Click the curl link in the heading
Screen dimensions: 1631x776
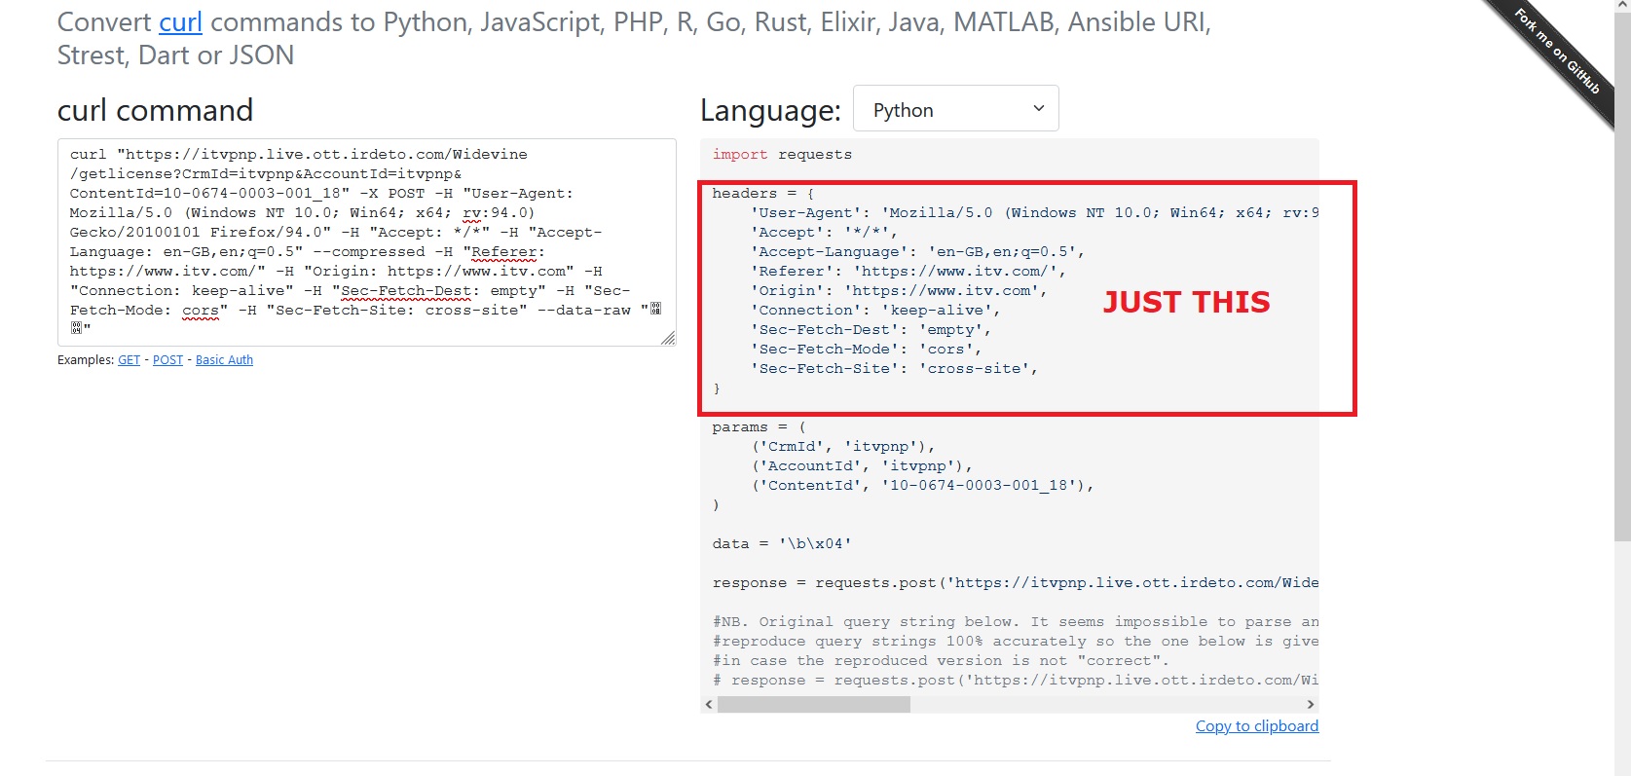point(180,21)
